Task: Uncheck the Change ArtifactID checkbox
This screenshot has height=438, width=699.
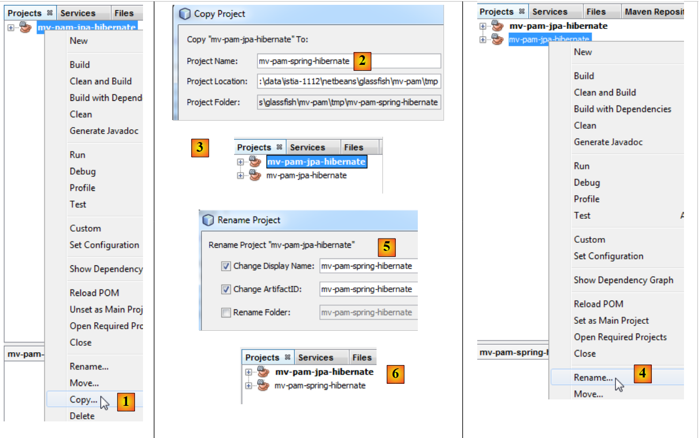Action: click(226, 289)
